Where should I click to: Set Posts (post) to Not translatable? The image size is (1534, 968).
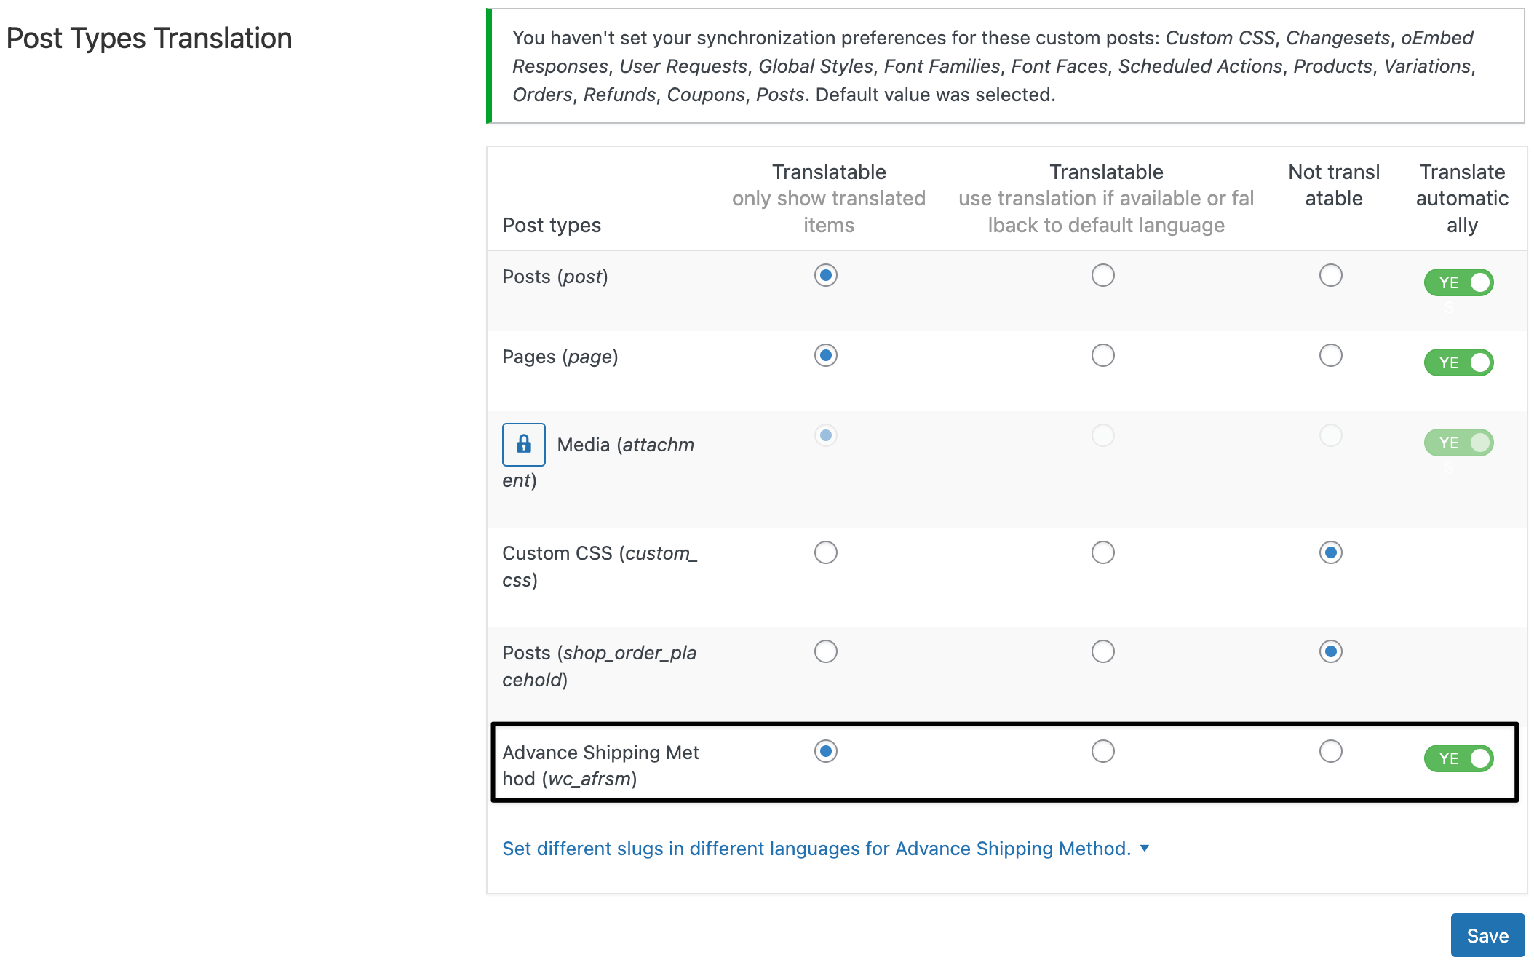pyautogui.click(x=1330, y=275)
